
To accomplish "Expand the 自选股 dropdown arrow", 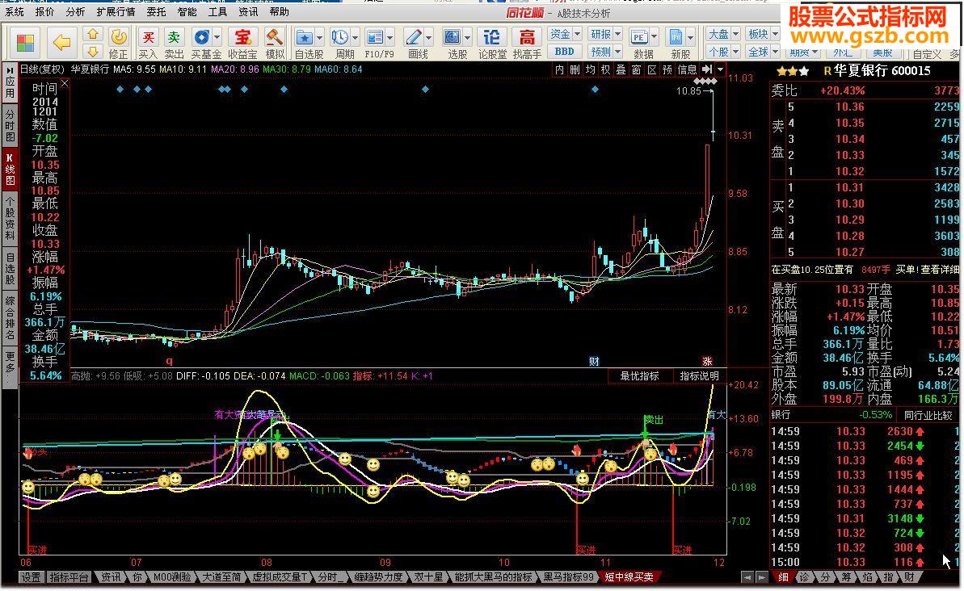I will point(320,38).
